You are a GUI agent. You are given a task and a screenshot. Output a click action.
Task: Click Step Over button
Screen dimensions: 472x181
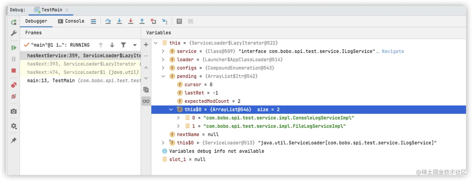click(108, 21)
